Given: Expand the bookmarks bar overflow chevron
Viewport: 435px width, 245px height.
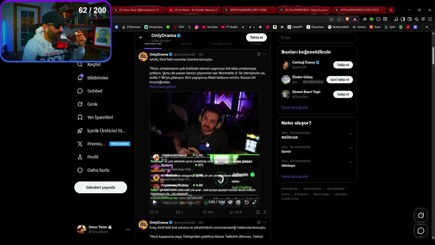Looking at the screenshot, I should click(x=427, y=27).
